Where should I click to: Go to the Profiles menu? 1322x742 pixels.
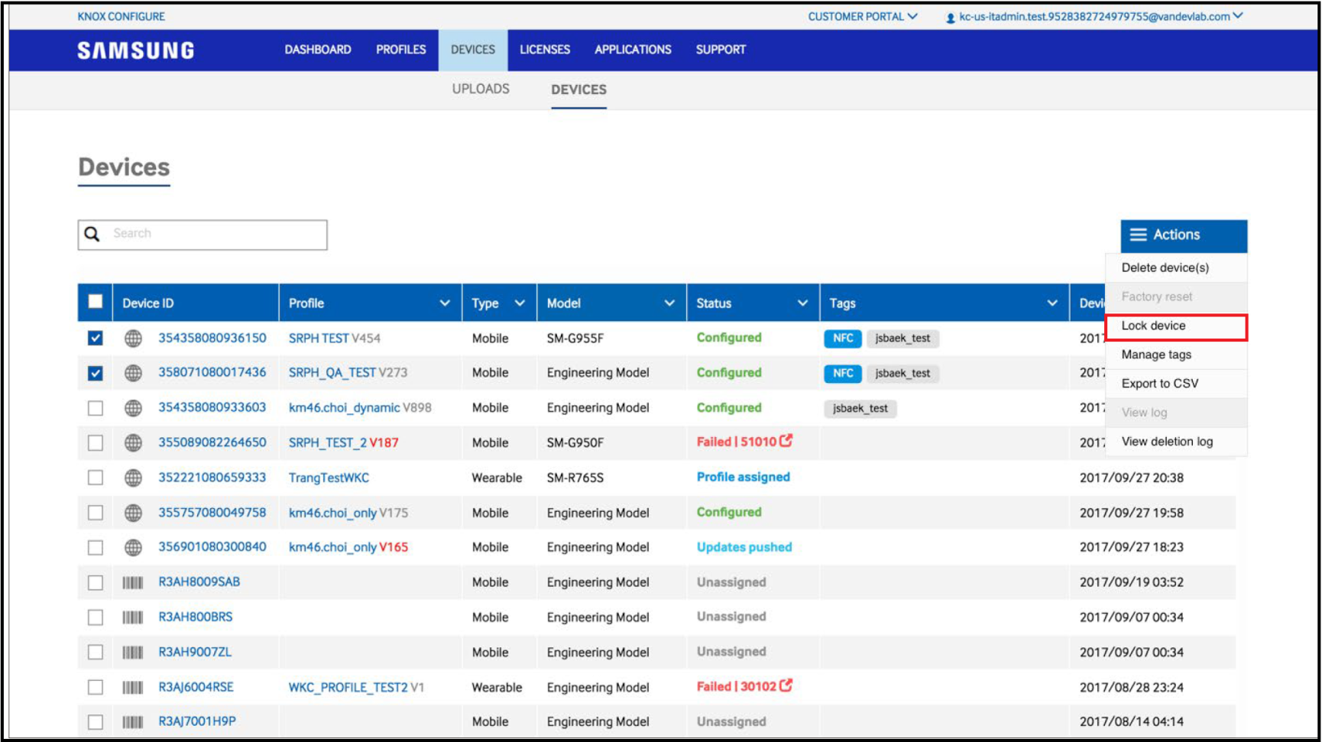tap(400, 50)
